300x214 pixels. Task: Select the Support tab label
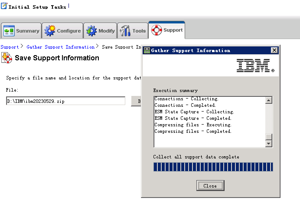(x=173, y=30)
